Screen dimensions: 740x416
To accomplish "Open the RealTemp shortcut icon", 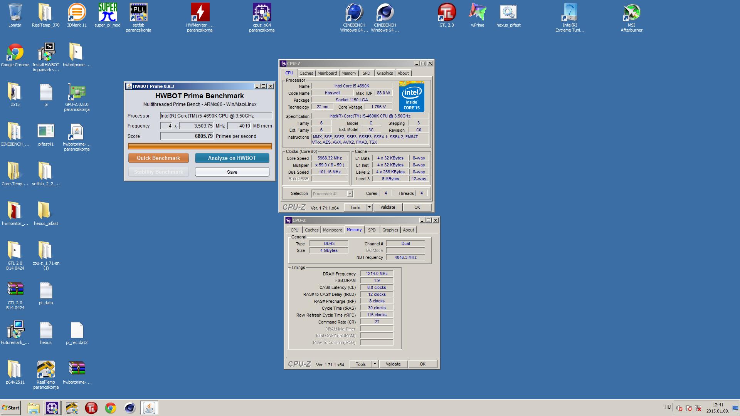I will pos(46,369).
